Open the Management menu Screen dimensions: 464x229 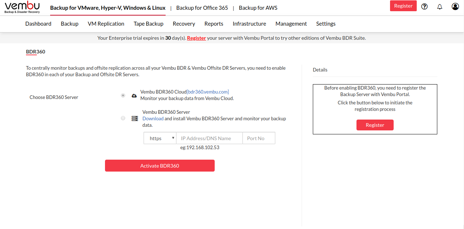pos(291,23)
